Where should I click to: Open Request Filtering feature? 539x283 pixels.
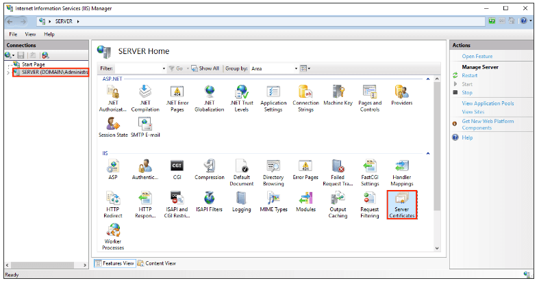coord(370,205)
